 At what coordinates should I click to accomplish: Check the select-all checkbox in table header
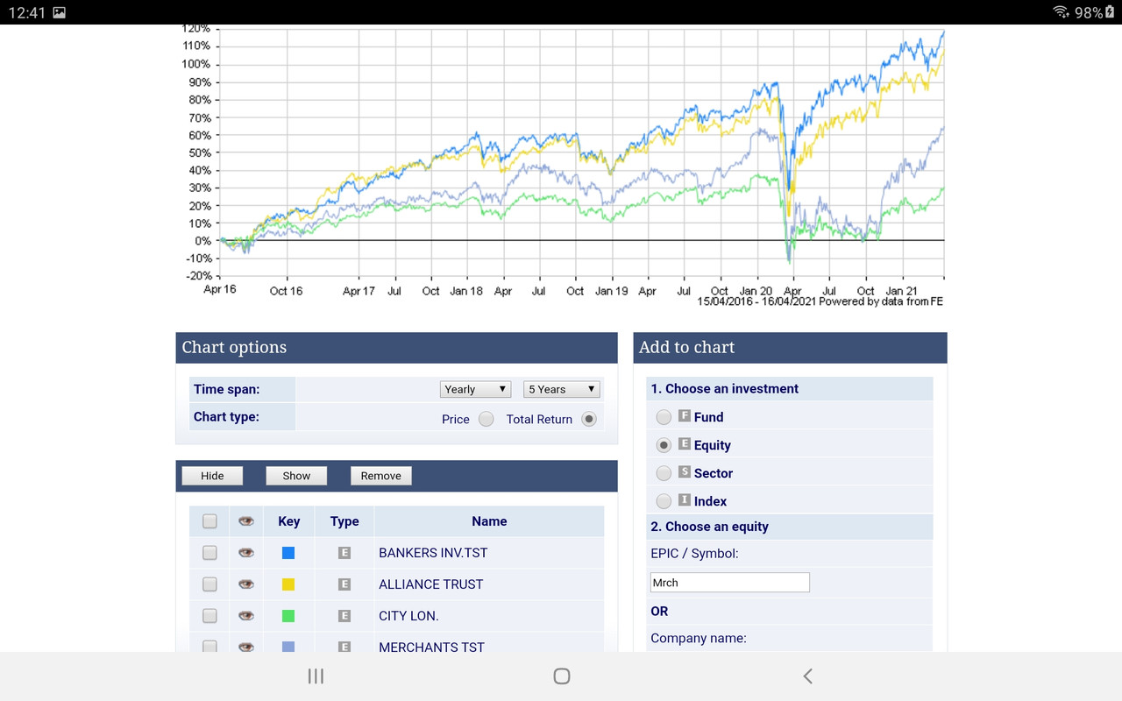209,521
